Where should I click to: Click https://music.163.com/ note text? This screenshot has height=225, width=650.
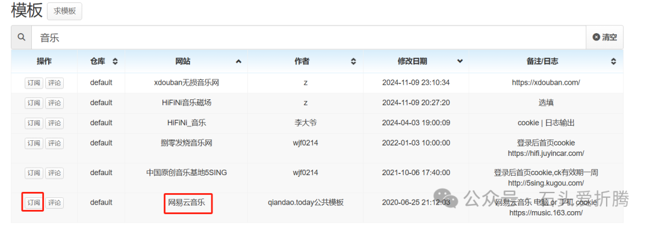[546, 213]
